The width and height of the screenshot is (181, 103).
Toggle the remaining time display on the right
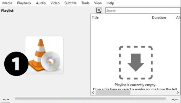click(x=175, y=99)
